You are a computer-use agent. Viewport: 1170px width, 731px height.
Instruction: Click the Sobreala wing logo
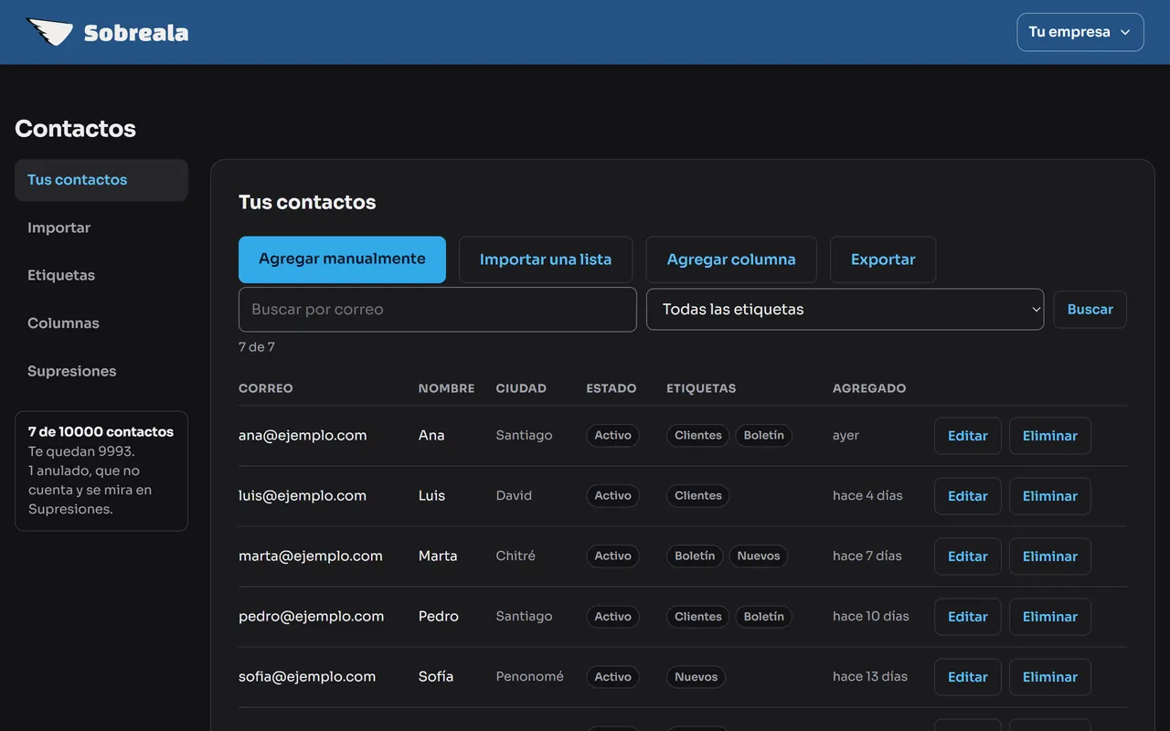(x=49, y=33)
